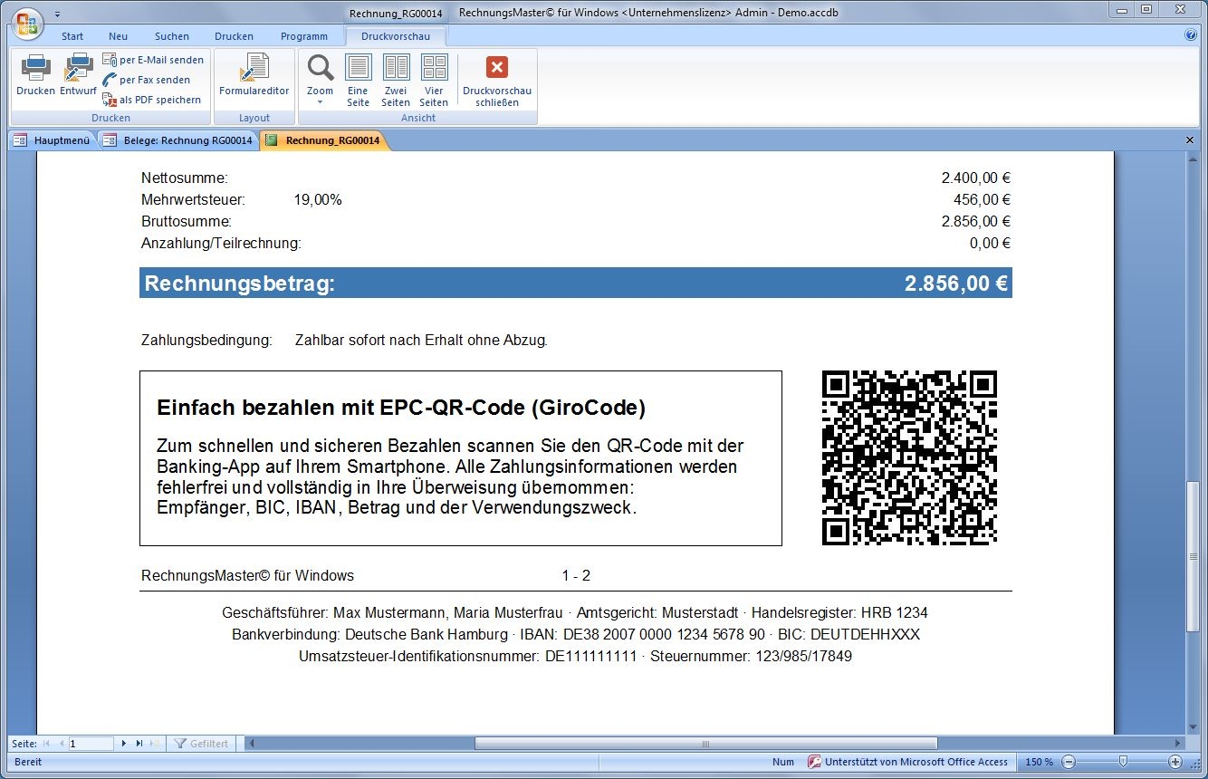Click the horizontal scrollbar left arrow
Viewport: 1208px width, 779px height.
point(252,744)
